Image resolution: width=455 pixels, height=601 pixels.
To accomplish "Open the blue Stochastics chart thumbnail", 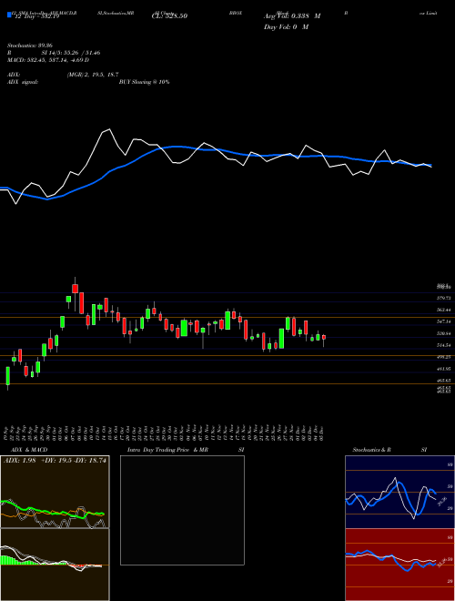I will pyautogui.click(x=399, y=492).
